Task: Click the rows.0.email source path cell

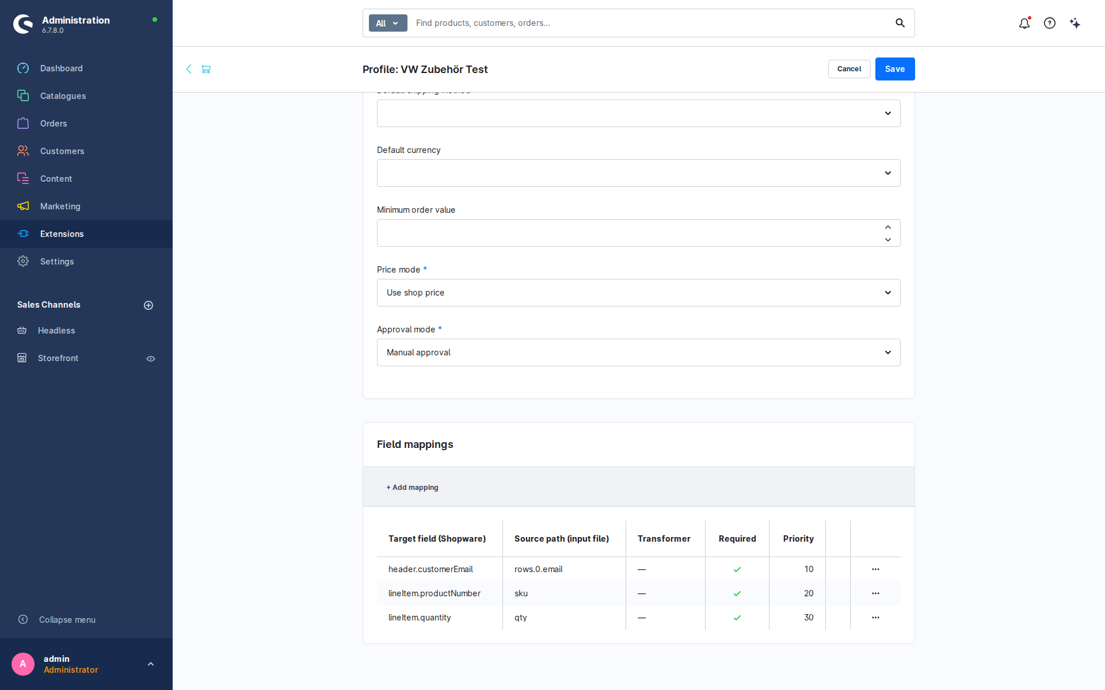Action: pyautogui.click(x=564, y=569)
